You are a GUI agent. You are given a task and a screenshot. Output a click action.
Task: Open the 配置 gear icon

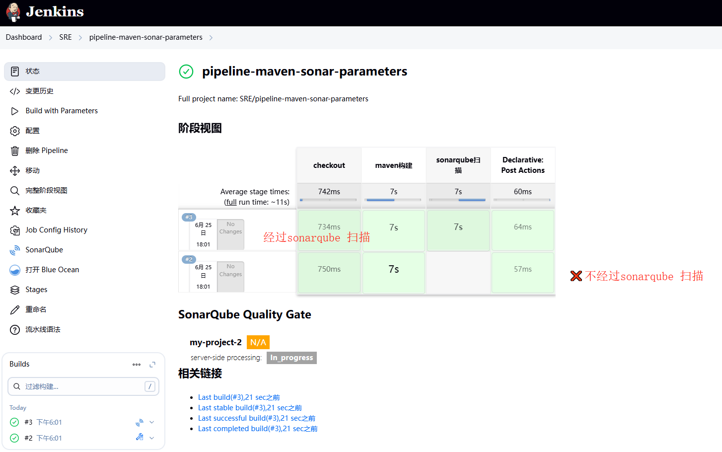pyautogui.click(x=15, y=131)
